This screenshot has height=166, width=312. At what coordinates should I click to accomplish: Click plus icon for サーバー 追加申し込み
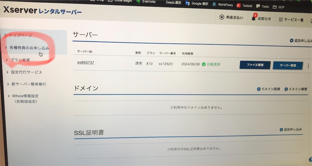[292, 41]
